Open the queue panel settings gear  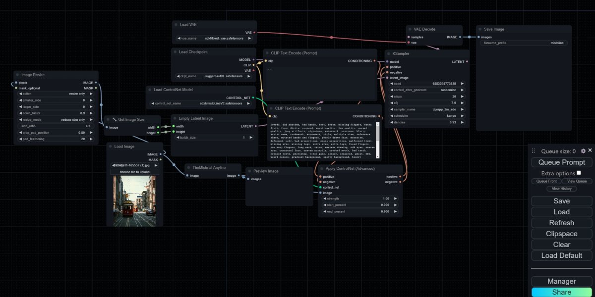point(582,150)
